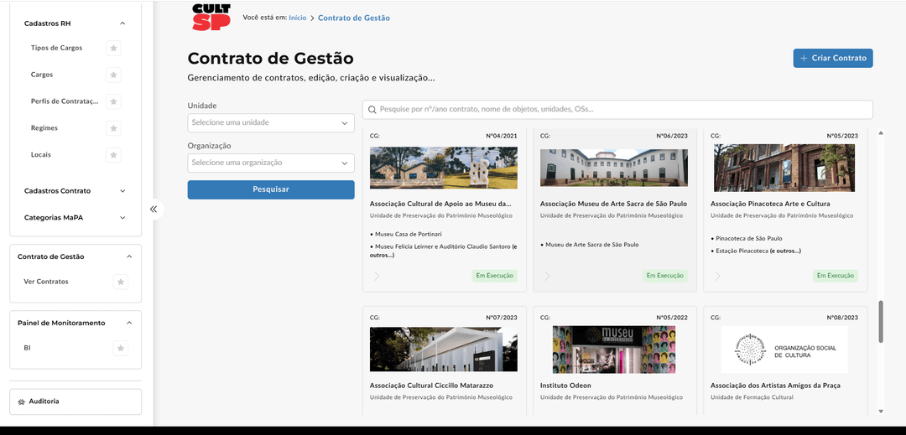Collapse the Cadastros RH section
Screen dimensions: 906x435
pos(122,23)
